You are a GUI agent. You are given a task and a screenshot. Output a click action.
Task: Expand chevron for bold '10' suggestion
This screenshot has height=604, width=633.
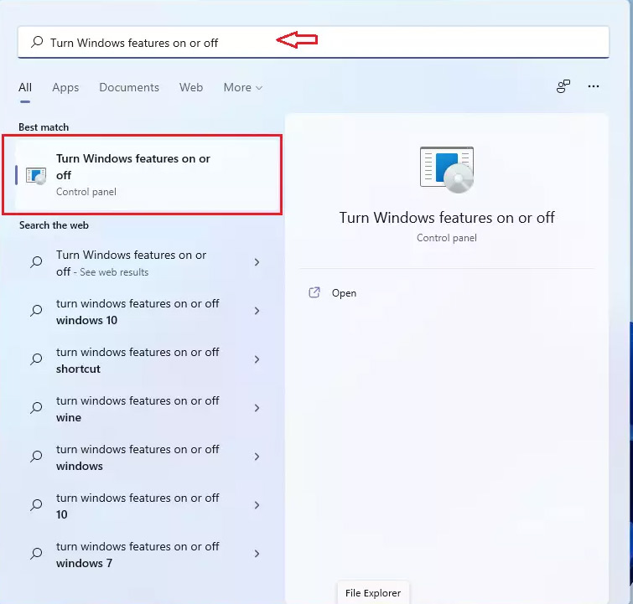pos(257,505)
